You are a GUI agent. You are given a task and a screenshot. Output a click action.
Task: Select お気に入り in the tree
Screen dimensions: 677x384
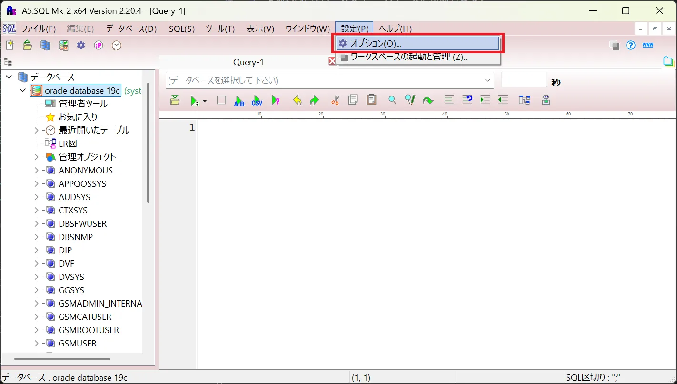point(78,117)
